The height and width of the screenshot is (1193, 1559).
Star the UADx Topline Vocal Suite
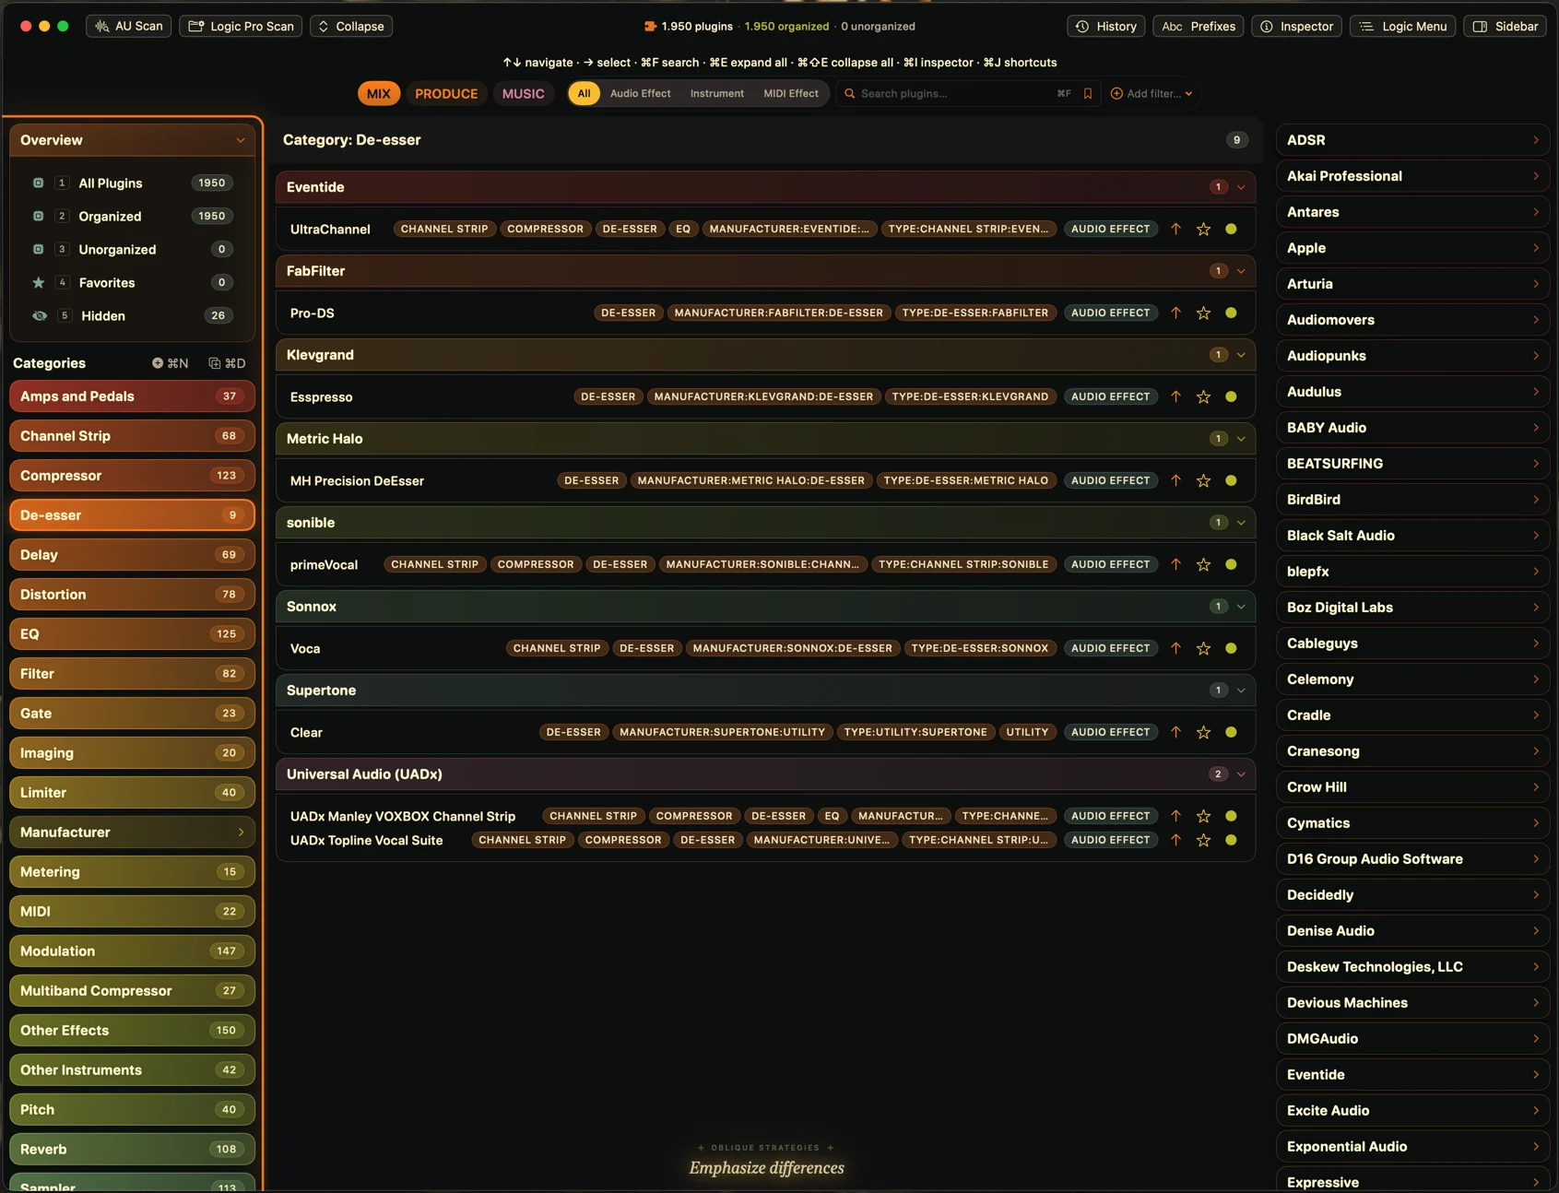(x=1203, y=841)
